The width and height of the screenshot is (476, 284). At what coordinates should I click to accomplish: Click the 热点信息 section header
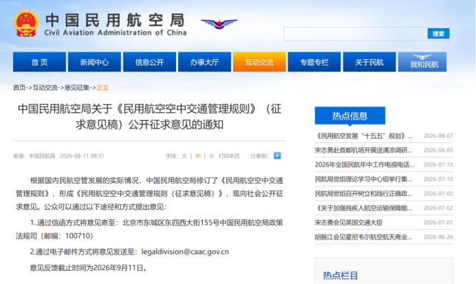point(350,116)
